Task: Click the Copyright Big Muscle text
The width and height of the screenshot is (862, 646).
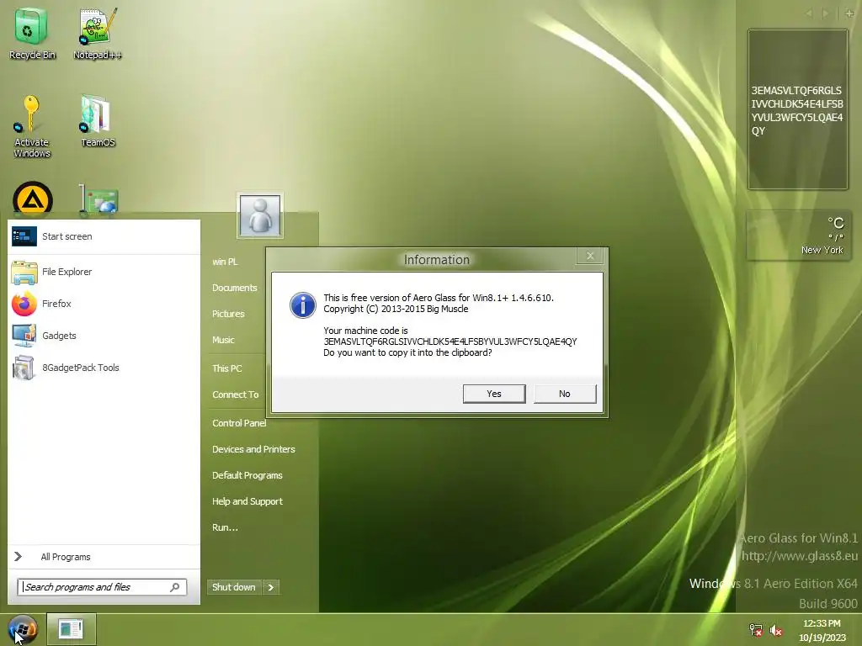Action: [396, 309]
